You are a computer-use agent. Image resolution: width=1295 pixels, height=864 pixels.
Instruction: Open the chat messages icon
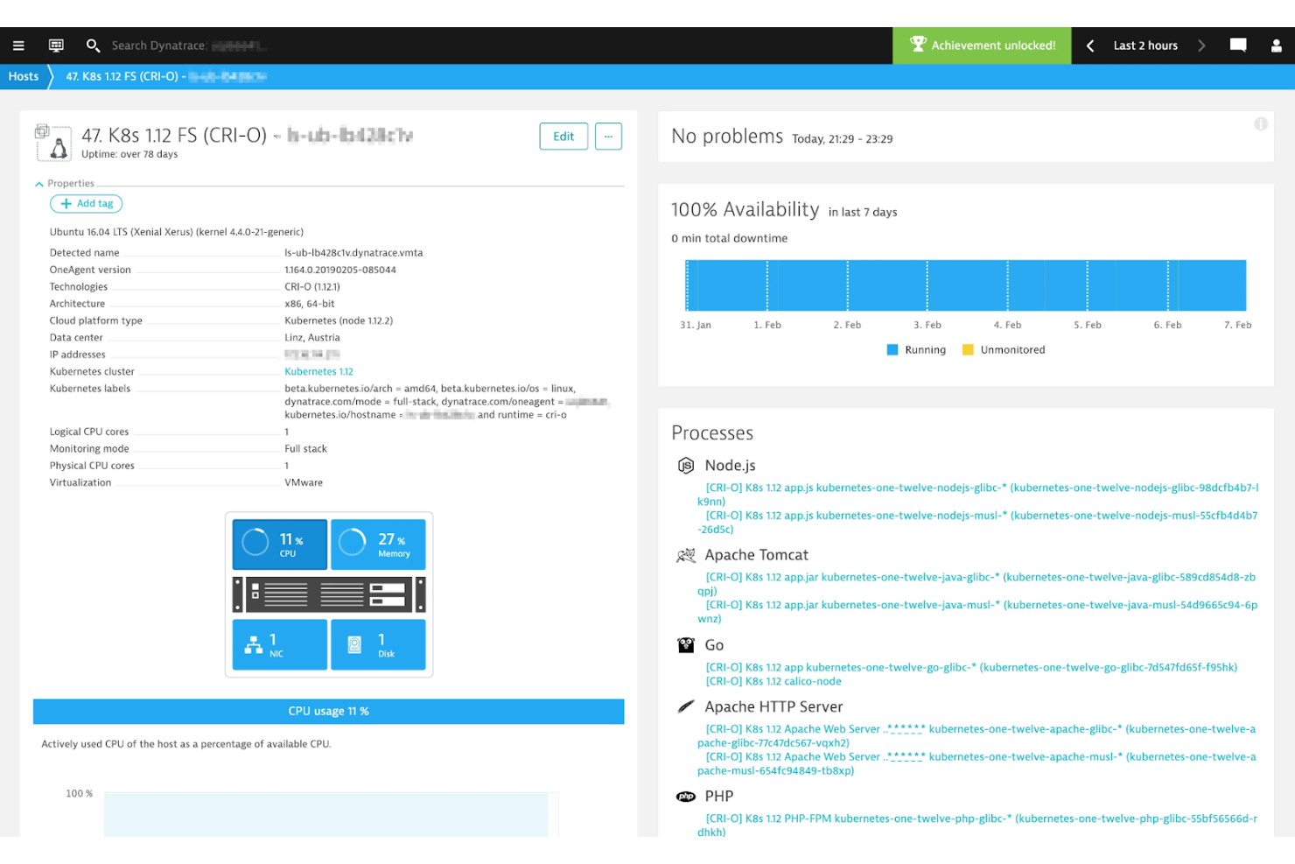click(x=1238, y=46)
